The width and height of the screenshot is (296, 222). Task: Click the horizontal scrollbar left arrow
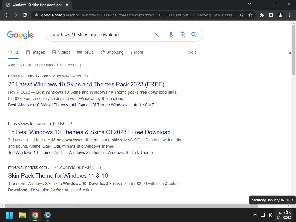pos(2,206)
